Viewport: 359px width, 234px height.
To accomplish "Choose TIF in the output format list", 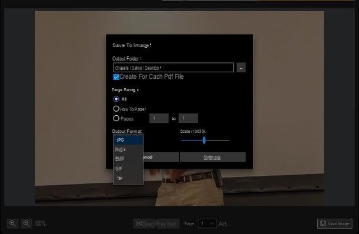I will [128, 178].
